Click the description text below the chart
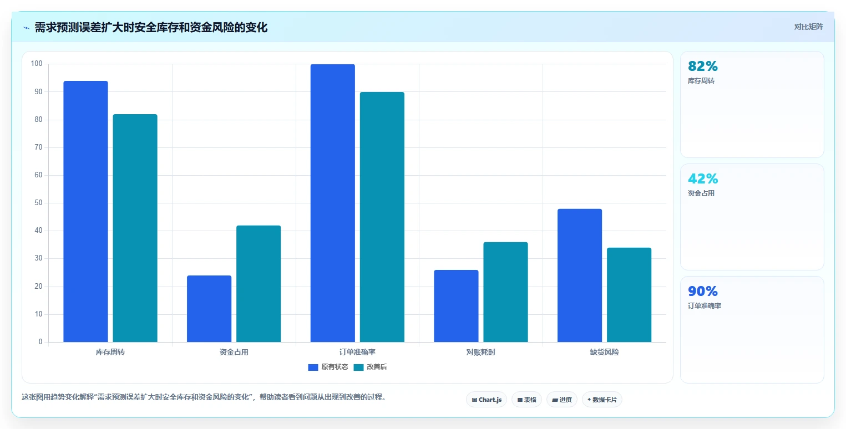This screenshot has width=846, height=429. tap(204, 397)
